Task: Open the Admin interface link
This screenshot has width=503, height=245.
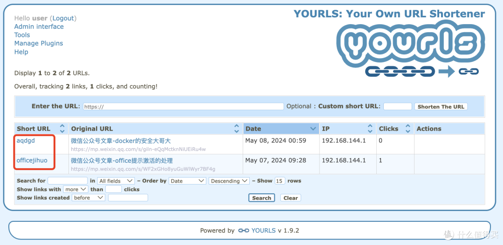Action: coord(39,26)
